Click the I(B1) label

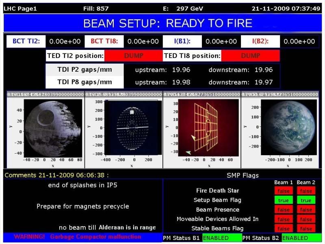pos(182,41)
